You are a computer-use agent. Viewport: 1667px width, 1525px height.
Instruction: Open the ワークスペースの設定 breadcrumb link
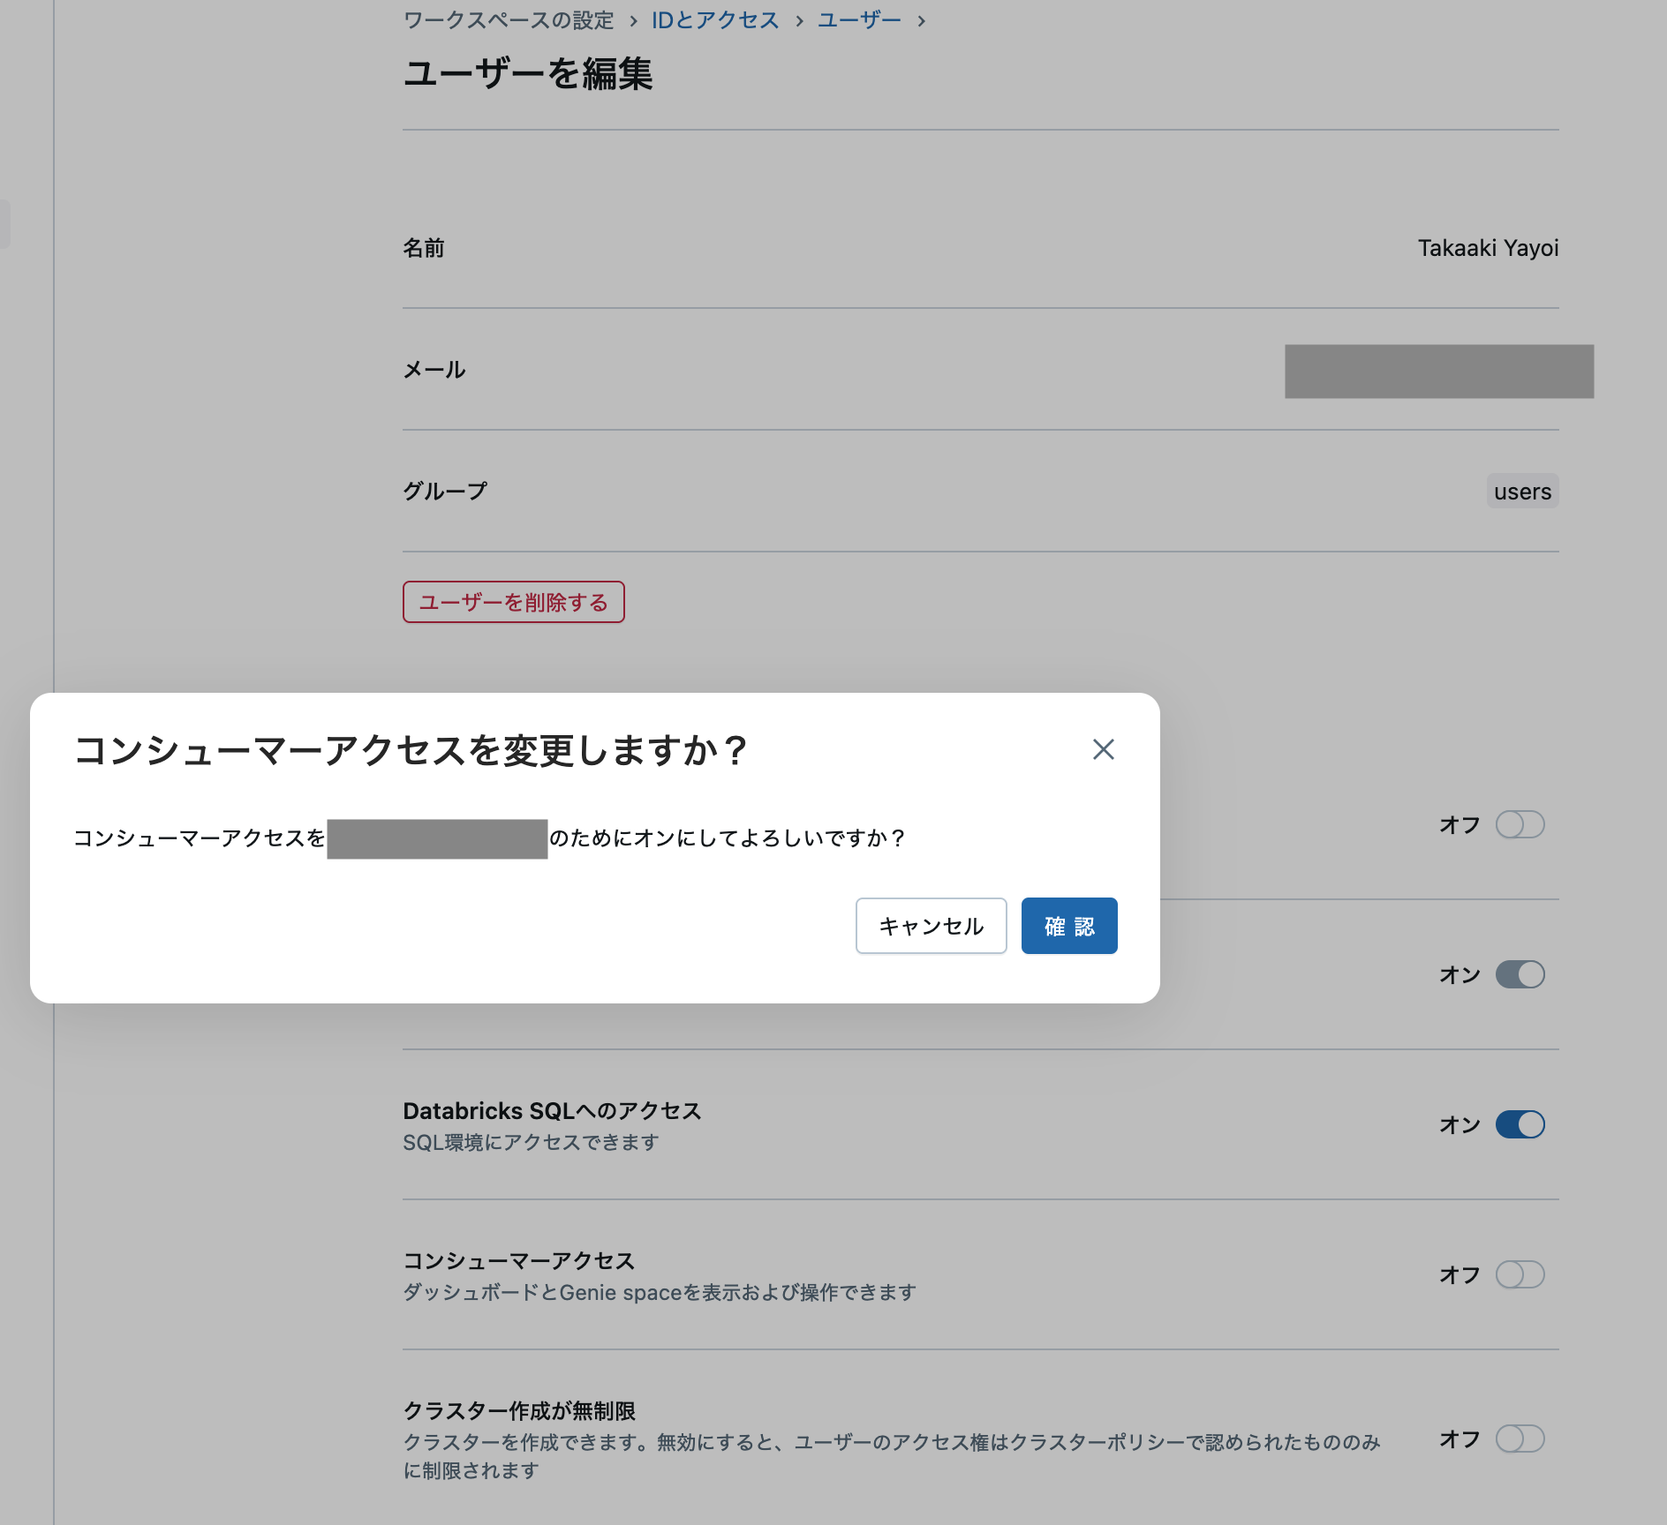pos(508,19)
